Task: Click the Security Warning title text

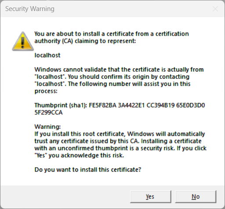Action: (x=30, y=9)
